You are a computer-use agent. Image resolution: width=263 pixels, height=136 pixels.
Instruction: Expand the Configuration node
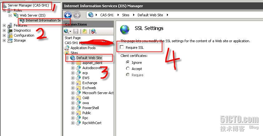click(x=4, y=35)
